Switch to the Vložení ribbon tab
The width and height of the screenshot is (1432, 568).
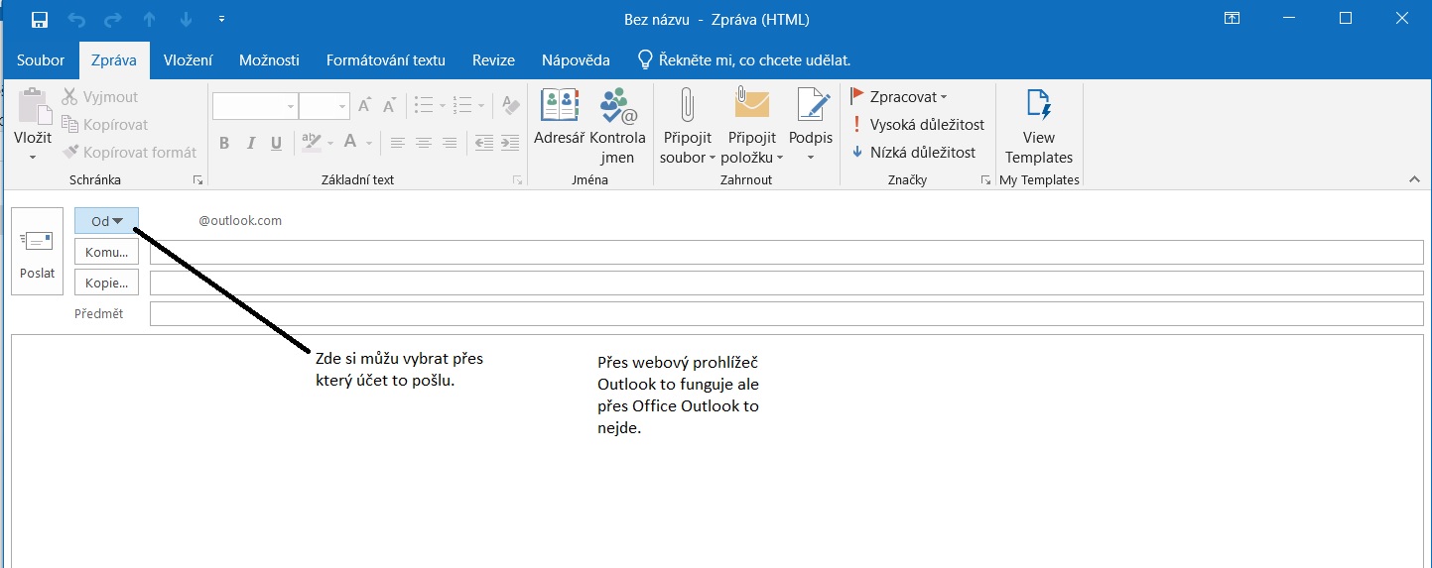pos(188,60)
